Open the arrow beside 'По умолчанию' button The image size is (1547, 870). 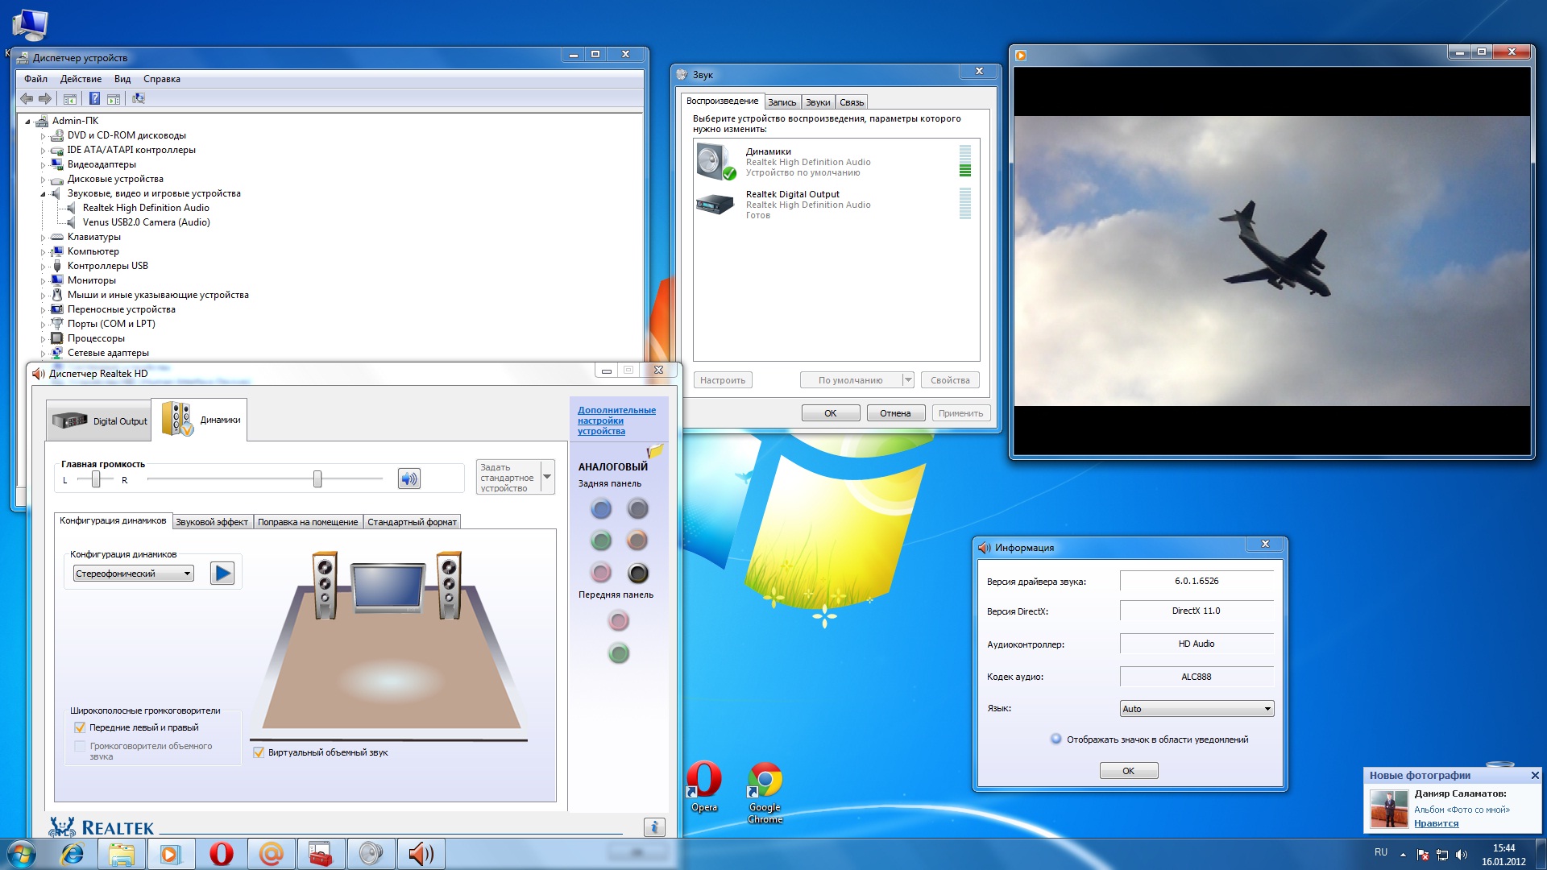[x=908, y=380]
